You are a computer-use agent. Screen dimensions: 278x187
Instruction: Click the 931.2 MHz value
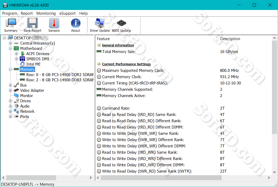[229, 77]
